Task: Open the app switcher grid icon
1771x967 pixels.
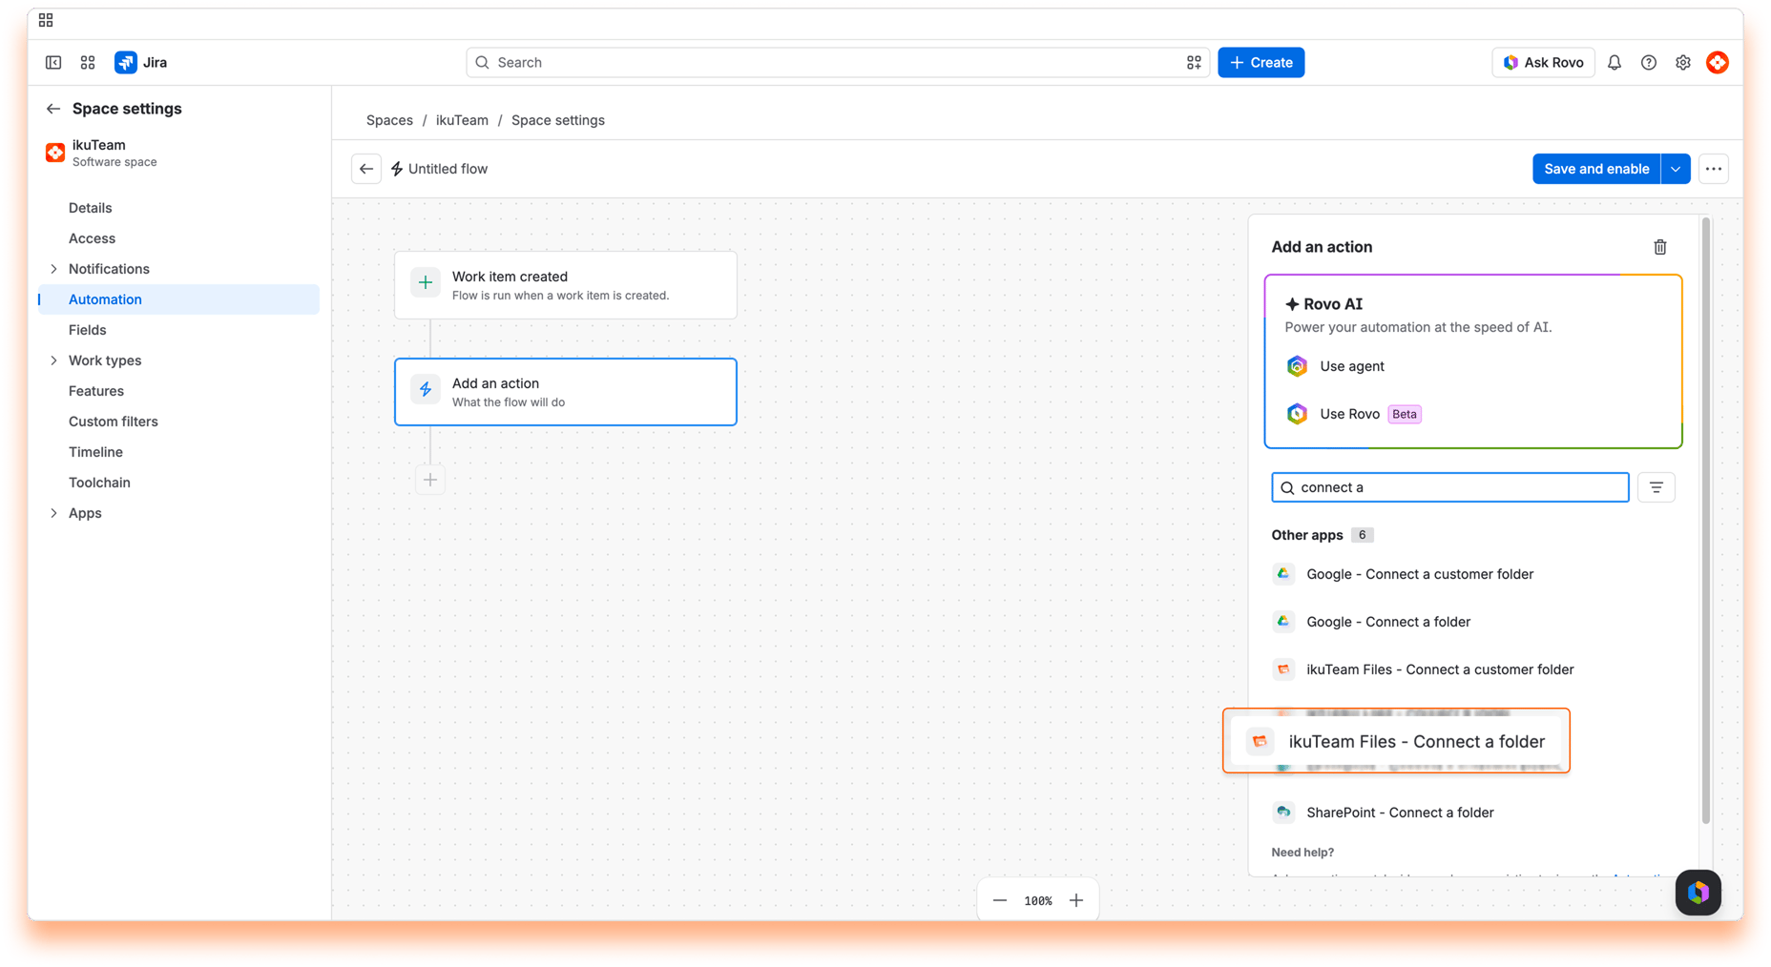Action: point(88,62)
